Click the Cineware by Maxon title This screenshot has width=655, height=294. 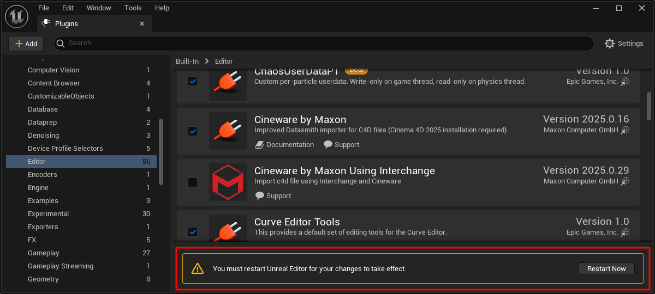pos(300,120)
